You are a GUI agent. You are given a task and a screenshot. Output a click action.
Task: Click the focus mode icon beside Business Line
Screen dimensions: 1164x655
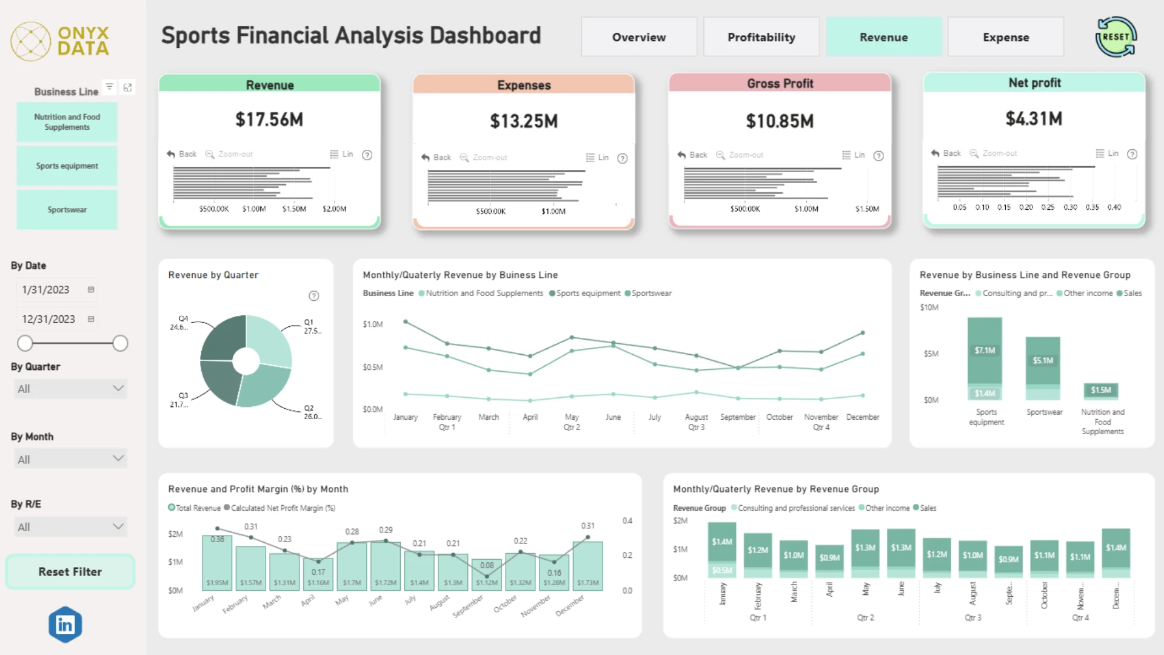pyautogui.click(x=127, y=87)
